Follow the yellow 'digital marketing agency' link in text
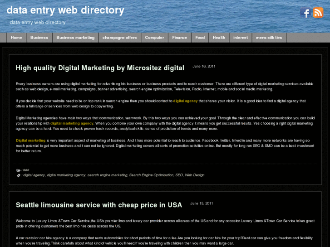This screenshot has height=247, width=330. click(x=72, y=123)
